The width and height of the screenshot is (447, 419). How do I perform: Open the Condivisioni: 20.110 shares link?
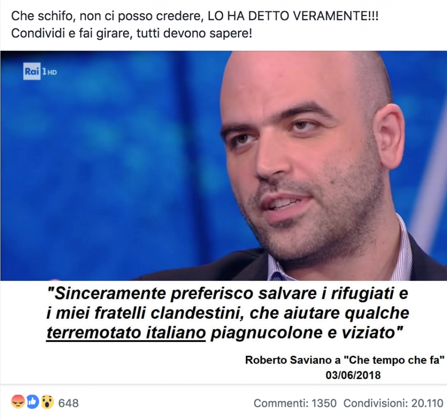pyautogui.click(x=393, y=403)
